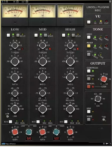Click the HIGH band LINK knob
Image resolution: width=112 pixels, height=147 pixels.
pyautogui.click(x=70, y=109)
